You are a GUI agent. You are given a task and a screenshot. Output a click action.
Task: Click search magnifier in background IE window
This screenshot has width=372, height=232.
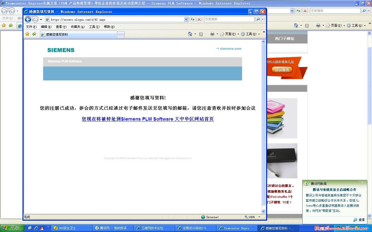click(364, 11)
